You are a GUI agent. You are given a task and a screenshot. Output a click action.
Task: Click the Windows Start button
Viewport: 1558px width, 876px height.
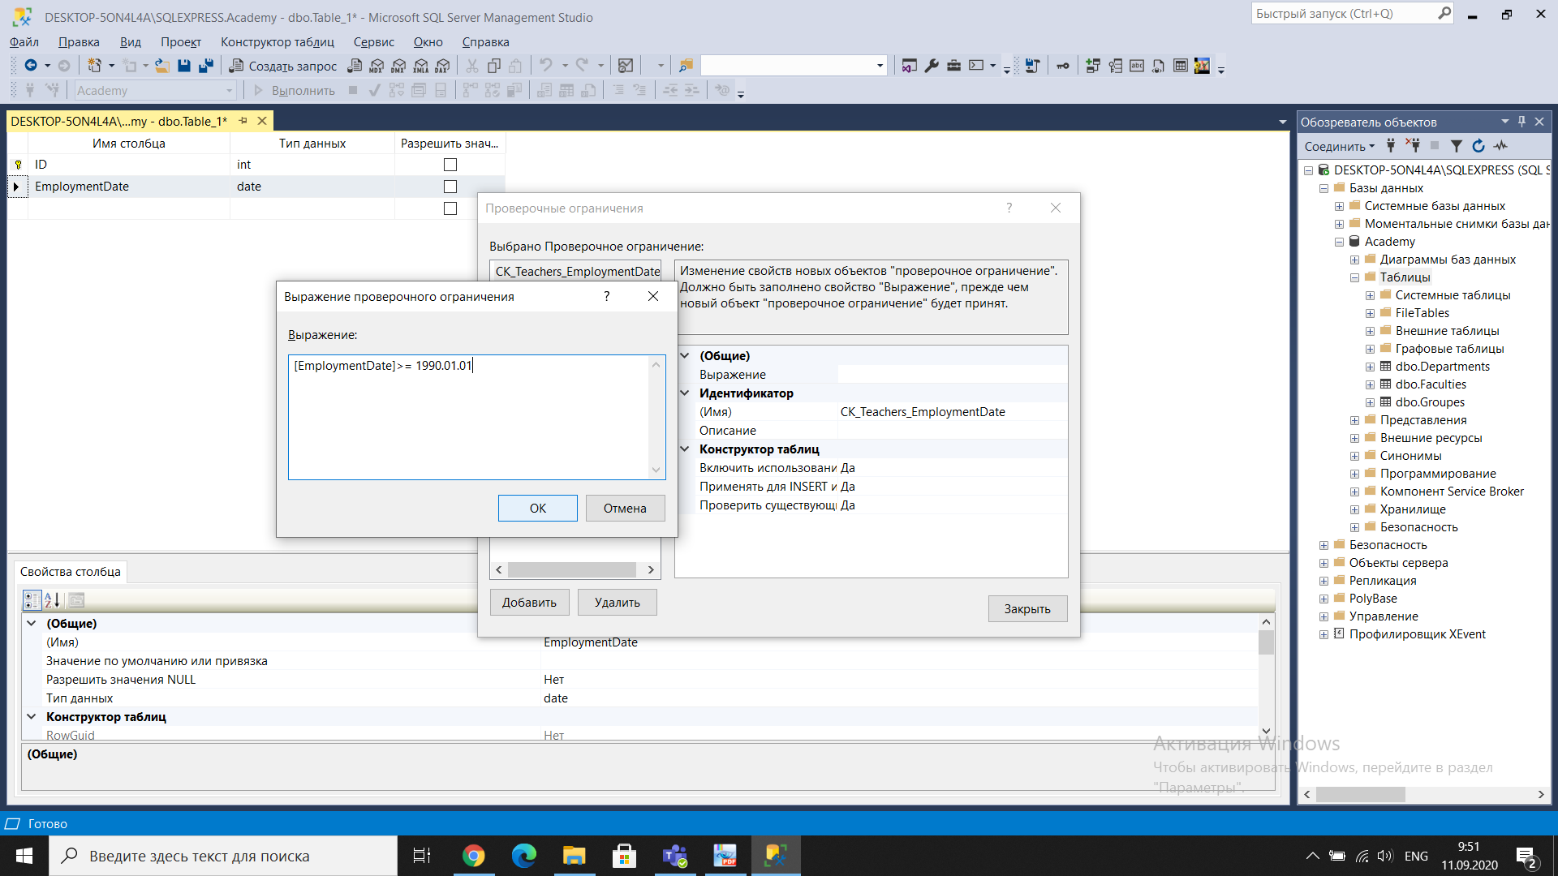24,856
